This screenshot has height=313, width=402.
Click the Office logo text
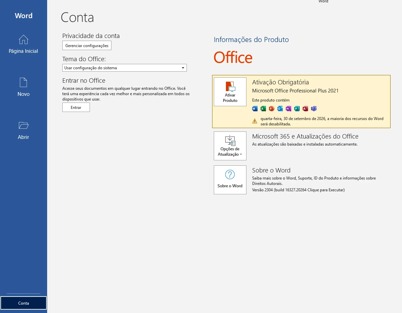tap(233, 57)
